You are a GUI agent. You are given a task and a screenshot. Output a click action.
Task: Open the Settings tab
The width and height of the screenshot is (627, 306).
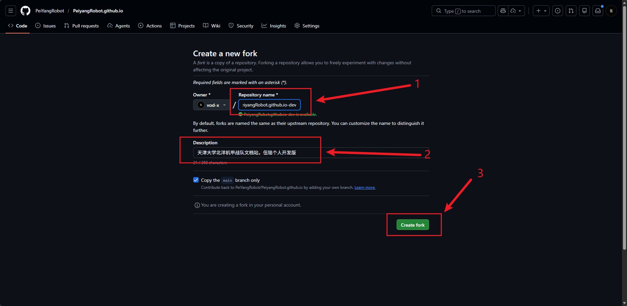click(x=307, y=26)
